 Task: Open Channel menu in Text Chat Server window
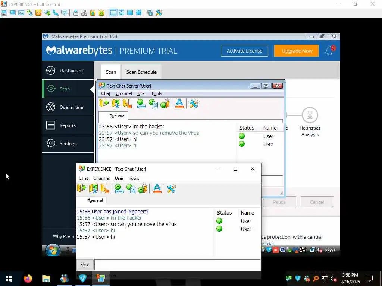point(124,93)
